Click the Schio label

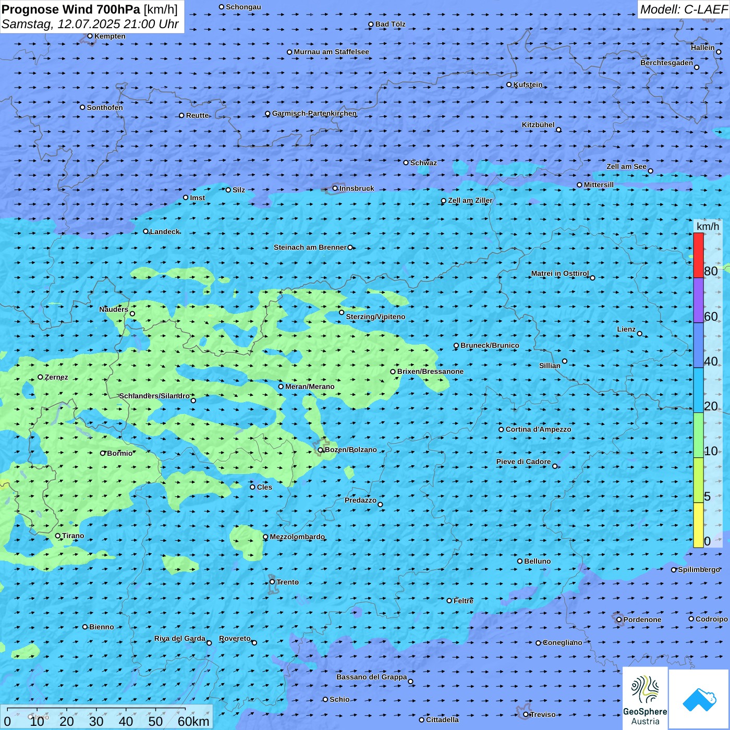coord(339,699)
